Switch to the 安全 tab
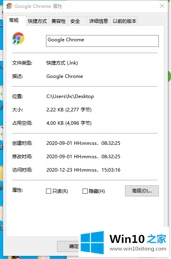This screenshot has height=259, width=171. coord(77,21)
